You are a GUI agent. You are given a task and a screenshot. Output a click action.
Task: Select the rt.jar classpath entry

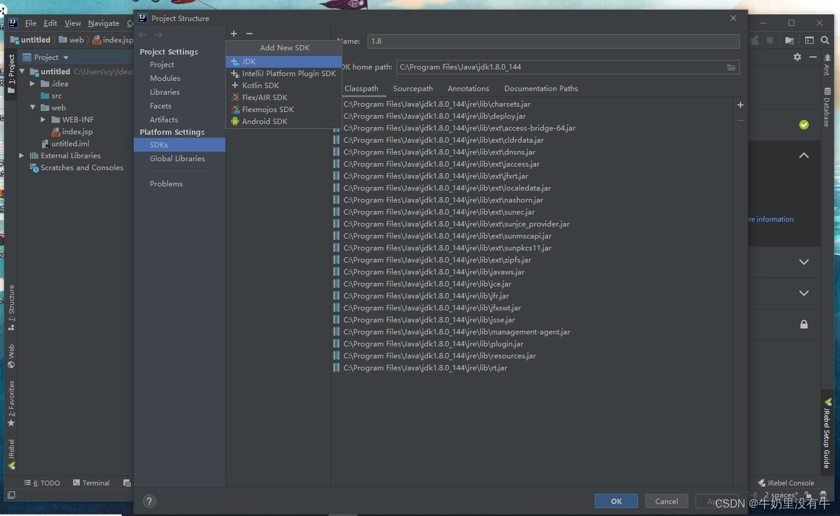tap(424, 368)
